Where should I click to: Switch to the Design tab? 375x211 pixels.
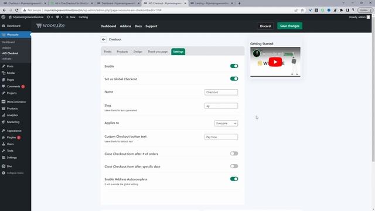138,52
